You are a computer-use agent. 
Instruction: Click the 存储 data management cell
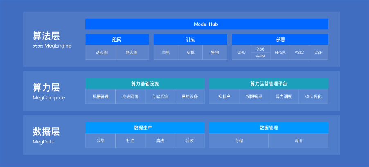point(239,141)
